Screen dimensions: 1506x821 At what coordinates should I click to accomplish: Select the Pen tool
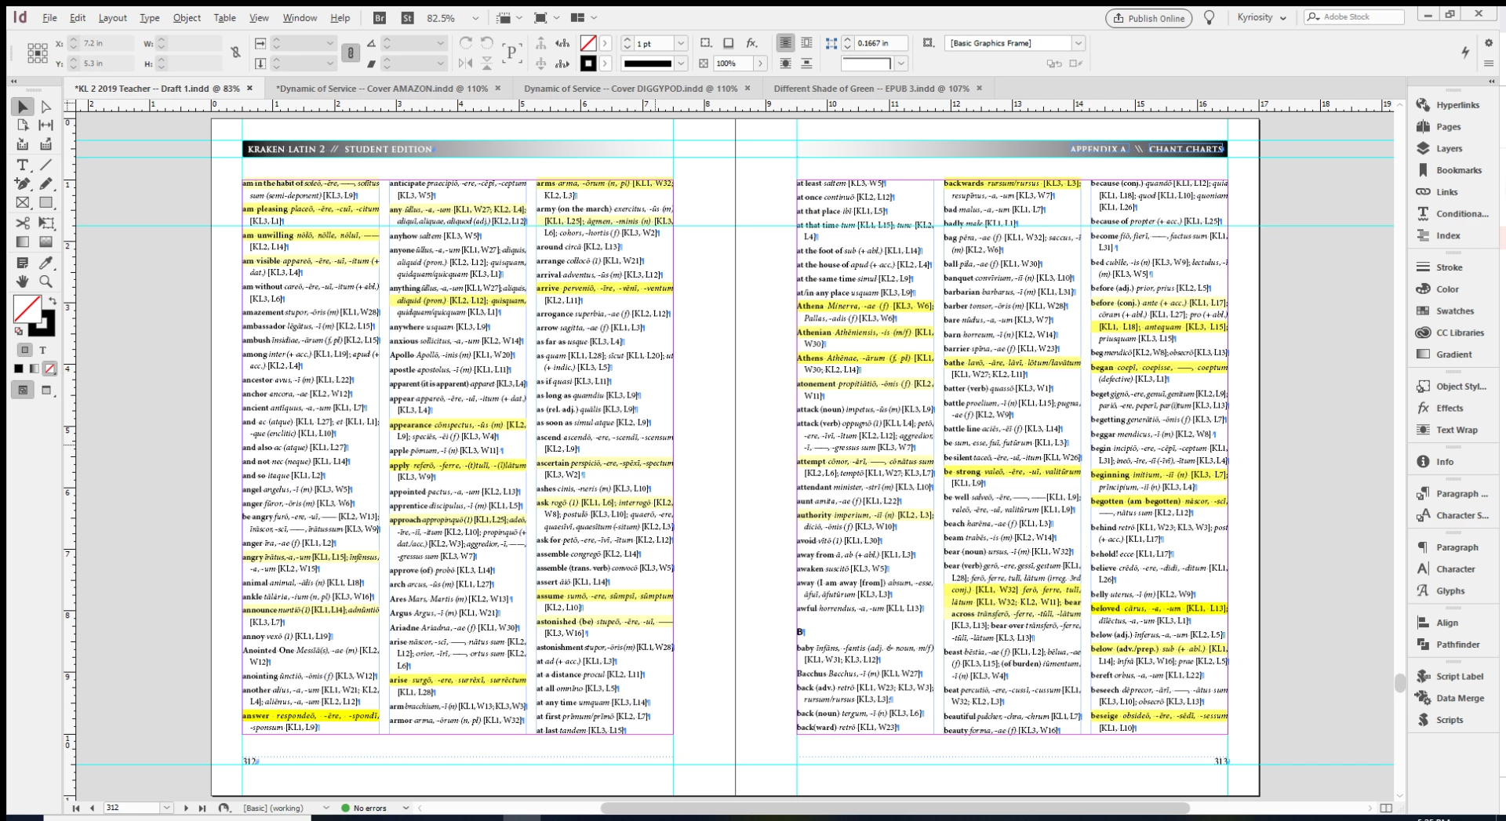[x=23, y=183]
